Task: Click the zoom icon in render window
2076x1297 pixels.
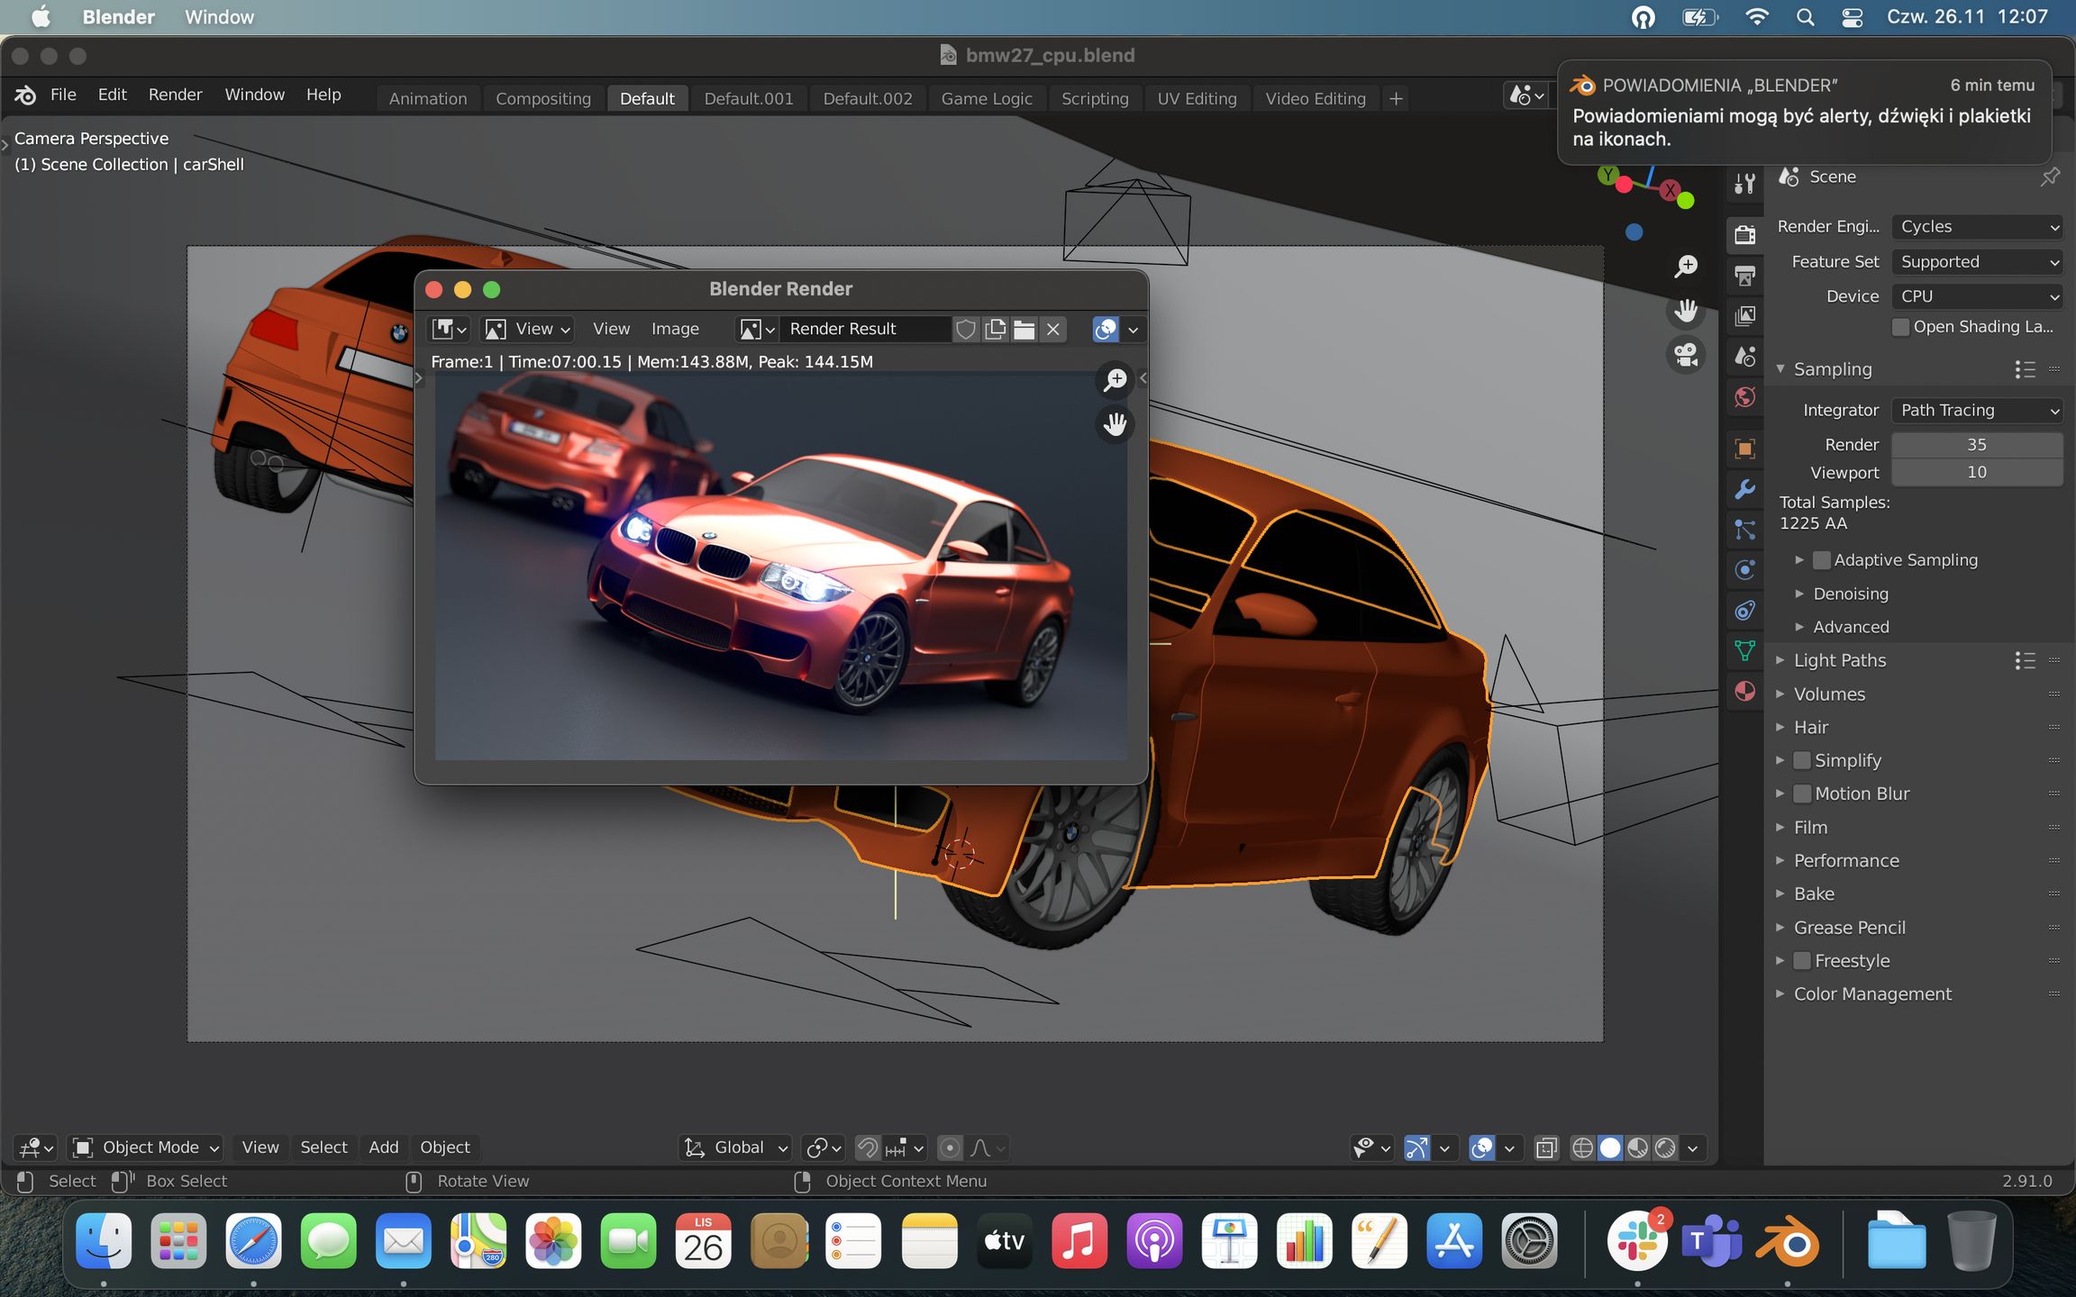Action: tap(1115, 379)
